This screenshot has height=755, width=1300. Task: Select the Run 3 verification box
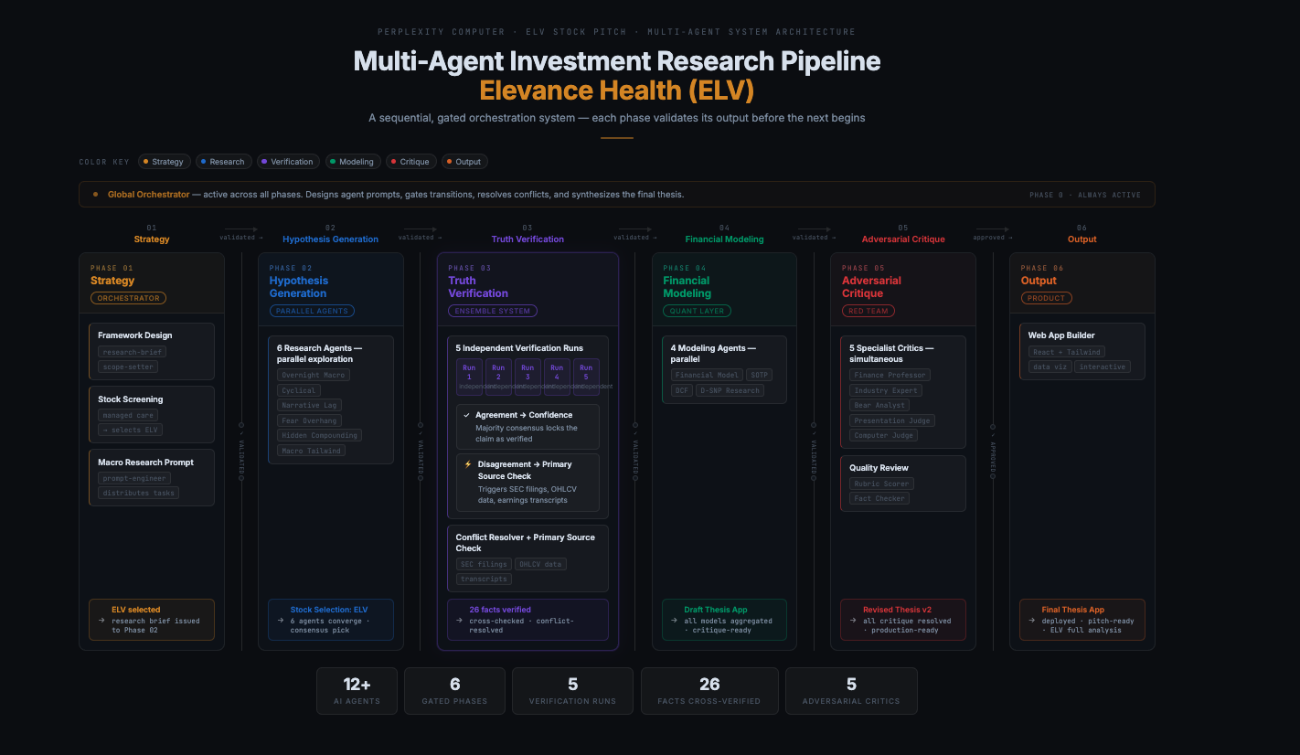[527, 377]
